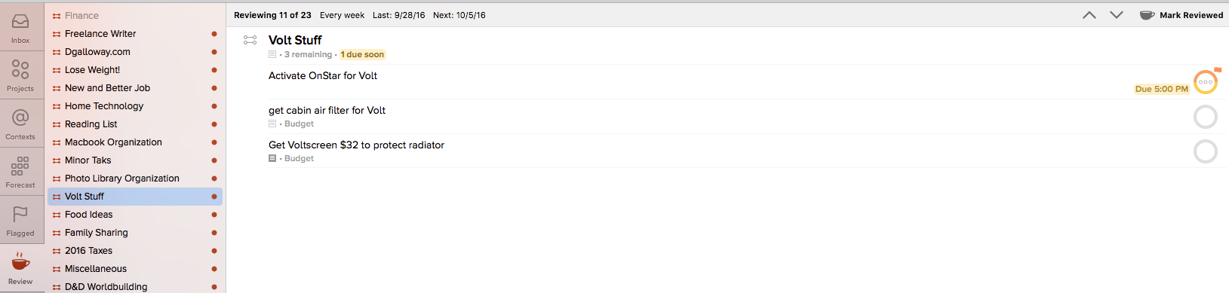This screenshot has width=1229, height=293.
Task: Check off get cabin air filter task
Action: click(x=1205, y=117)
